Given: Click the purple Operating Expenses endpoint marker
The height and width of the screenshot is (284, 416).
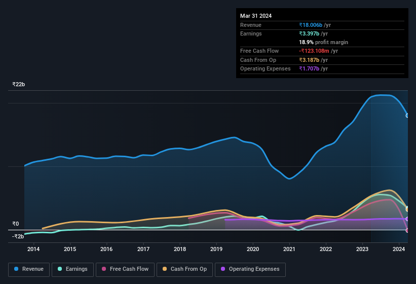Looking at the screenshot, I should tap(407, 219).
